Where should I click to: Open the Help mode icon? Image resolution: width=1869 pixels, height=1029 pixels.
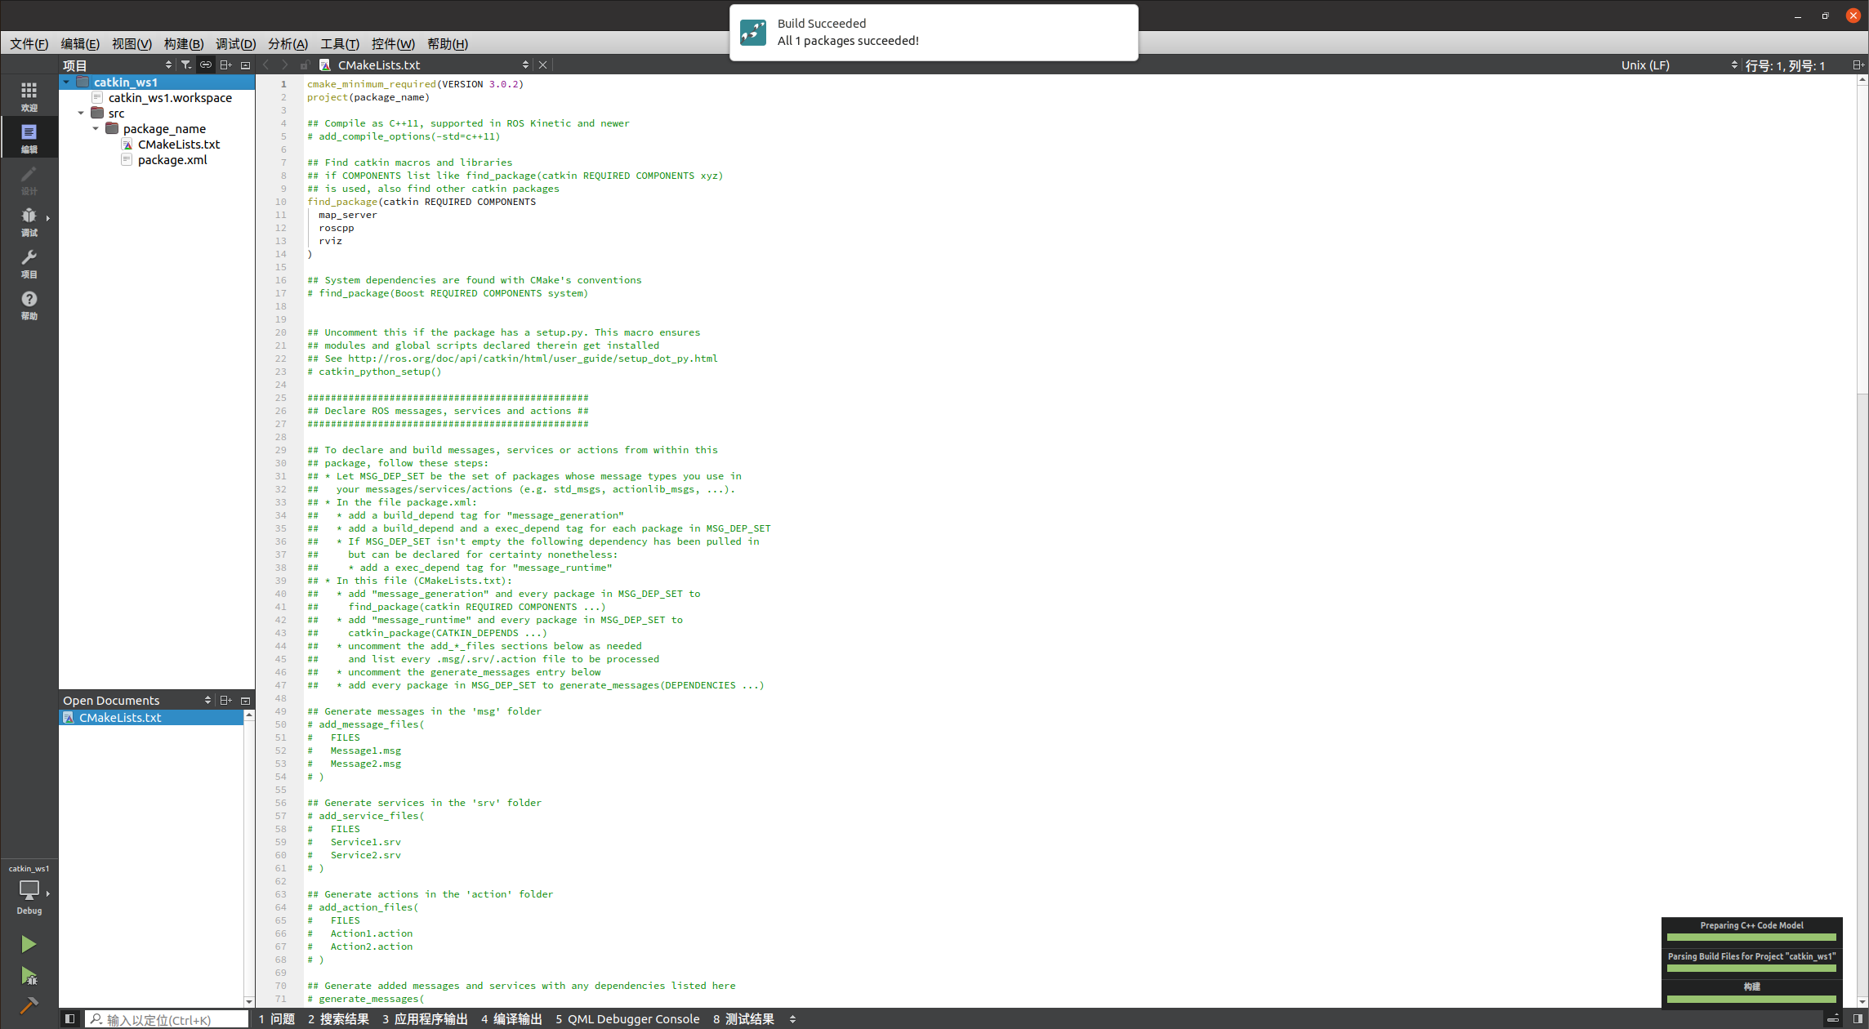[x=29, y=305]
